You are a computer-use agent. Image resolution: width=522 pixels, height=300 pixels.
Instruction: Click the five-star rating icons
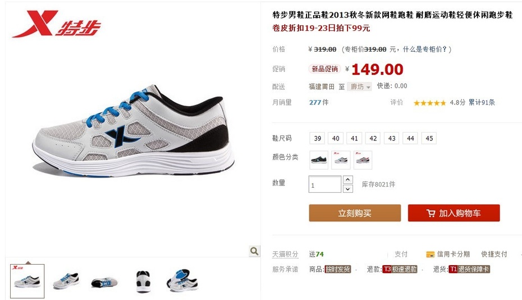point(429,103)
